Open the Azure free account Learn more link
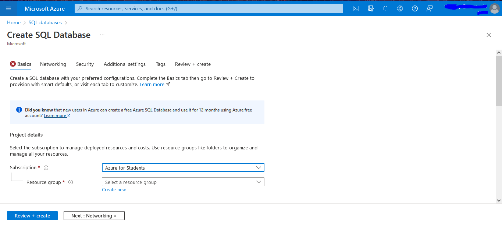502x227 pixels. tap(54, 115)
